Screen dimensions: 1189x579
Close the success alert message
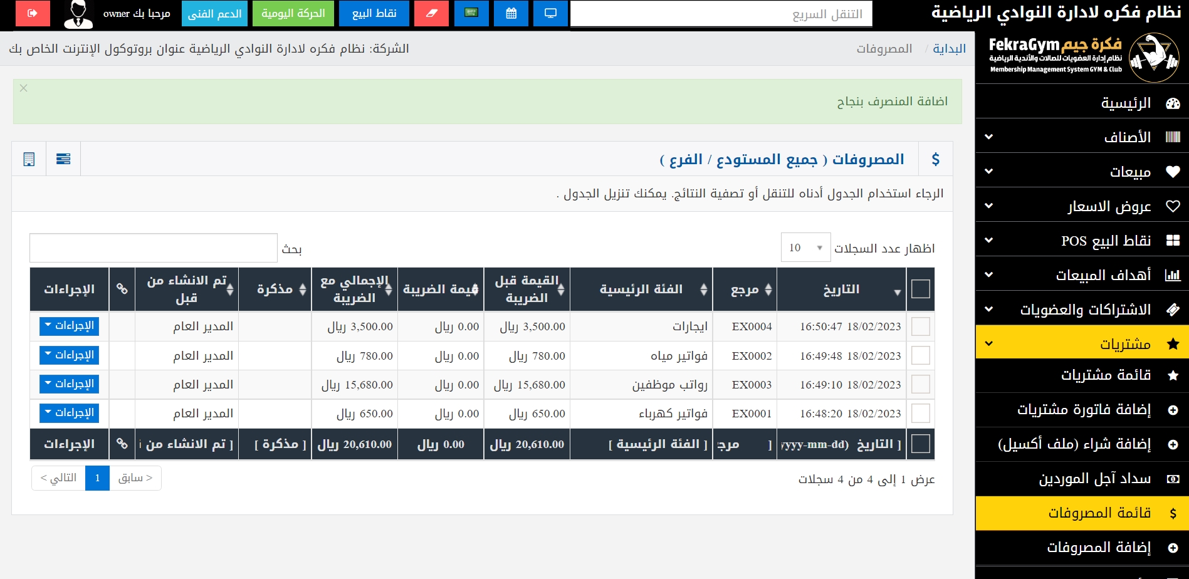24,88
